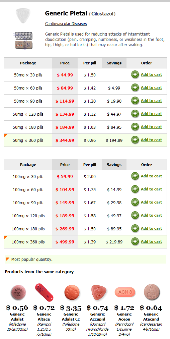
Task: Open the Generic Aceon ACN 8 pill image
Action: [125, 292]
